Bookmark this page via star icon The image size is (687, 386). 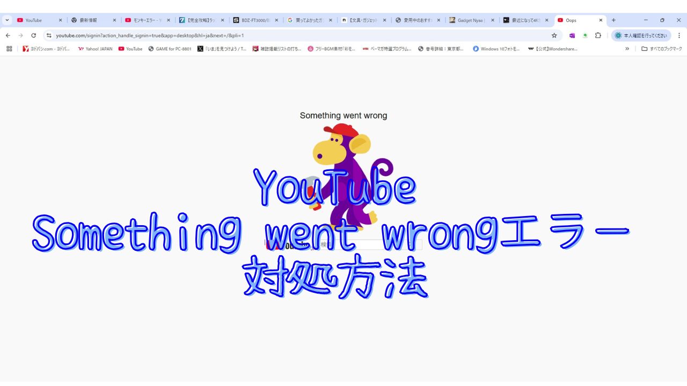pyautogui.click(x=553, y=35)
